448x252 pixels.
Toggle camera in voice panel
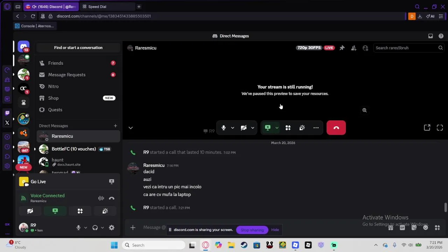click(x=30, y=211)
